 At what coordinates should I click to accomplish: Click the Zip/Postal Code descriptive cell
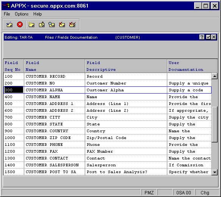click(x=126, y=138)
